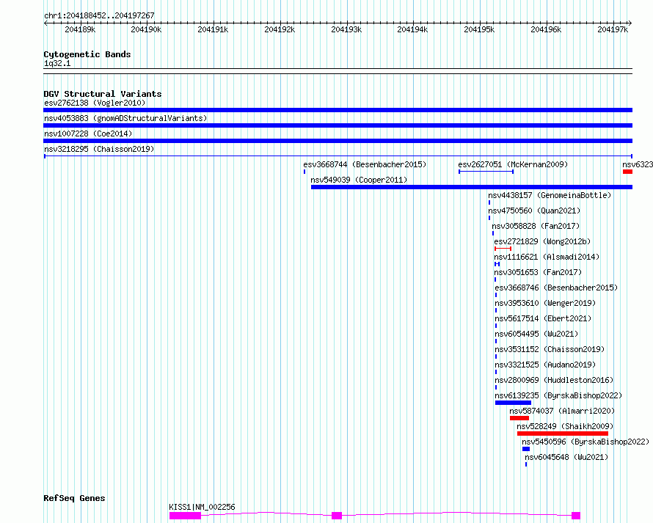Click the blue nsv5450596 variant block
653x523 pixels.
click(526, 449)
